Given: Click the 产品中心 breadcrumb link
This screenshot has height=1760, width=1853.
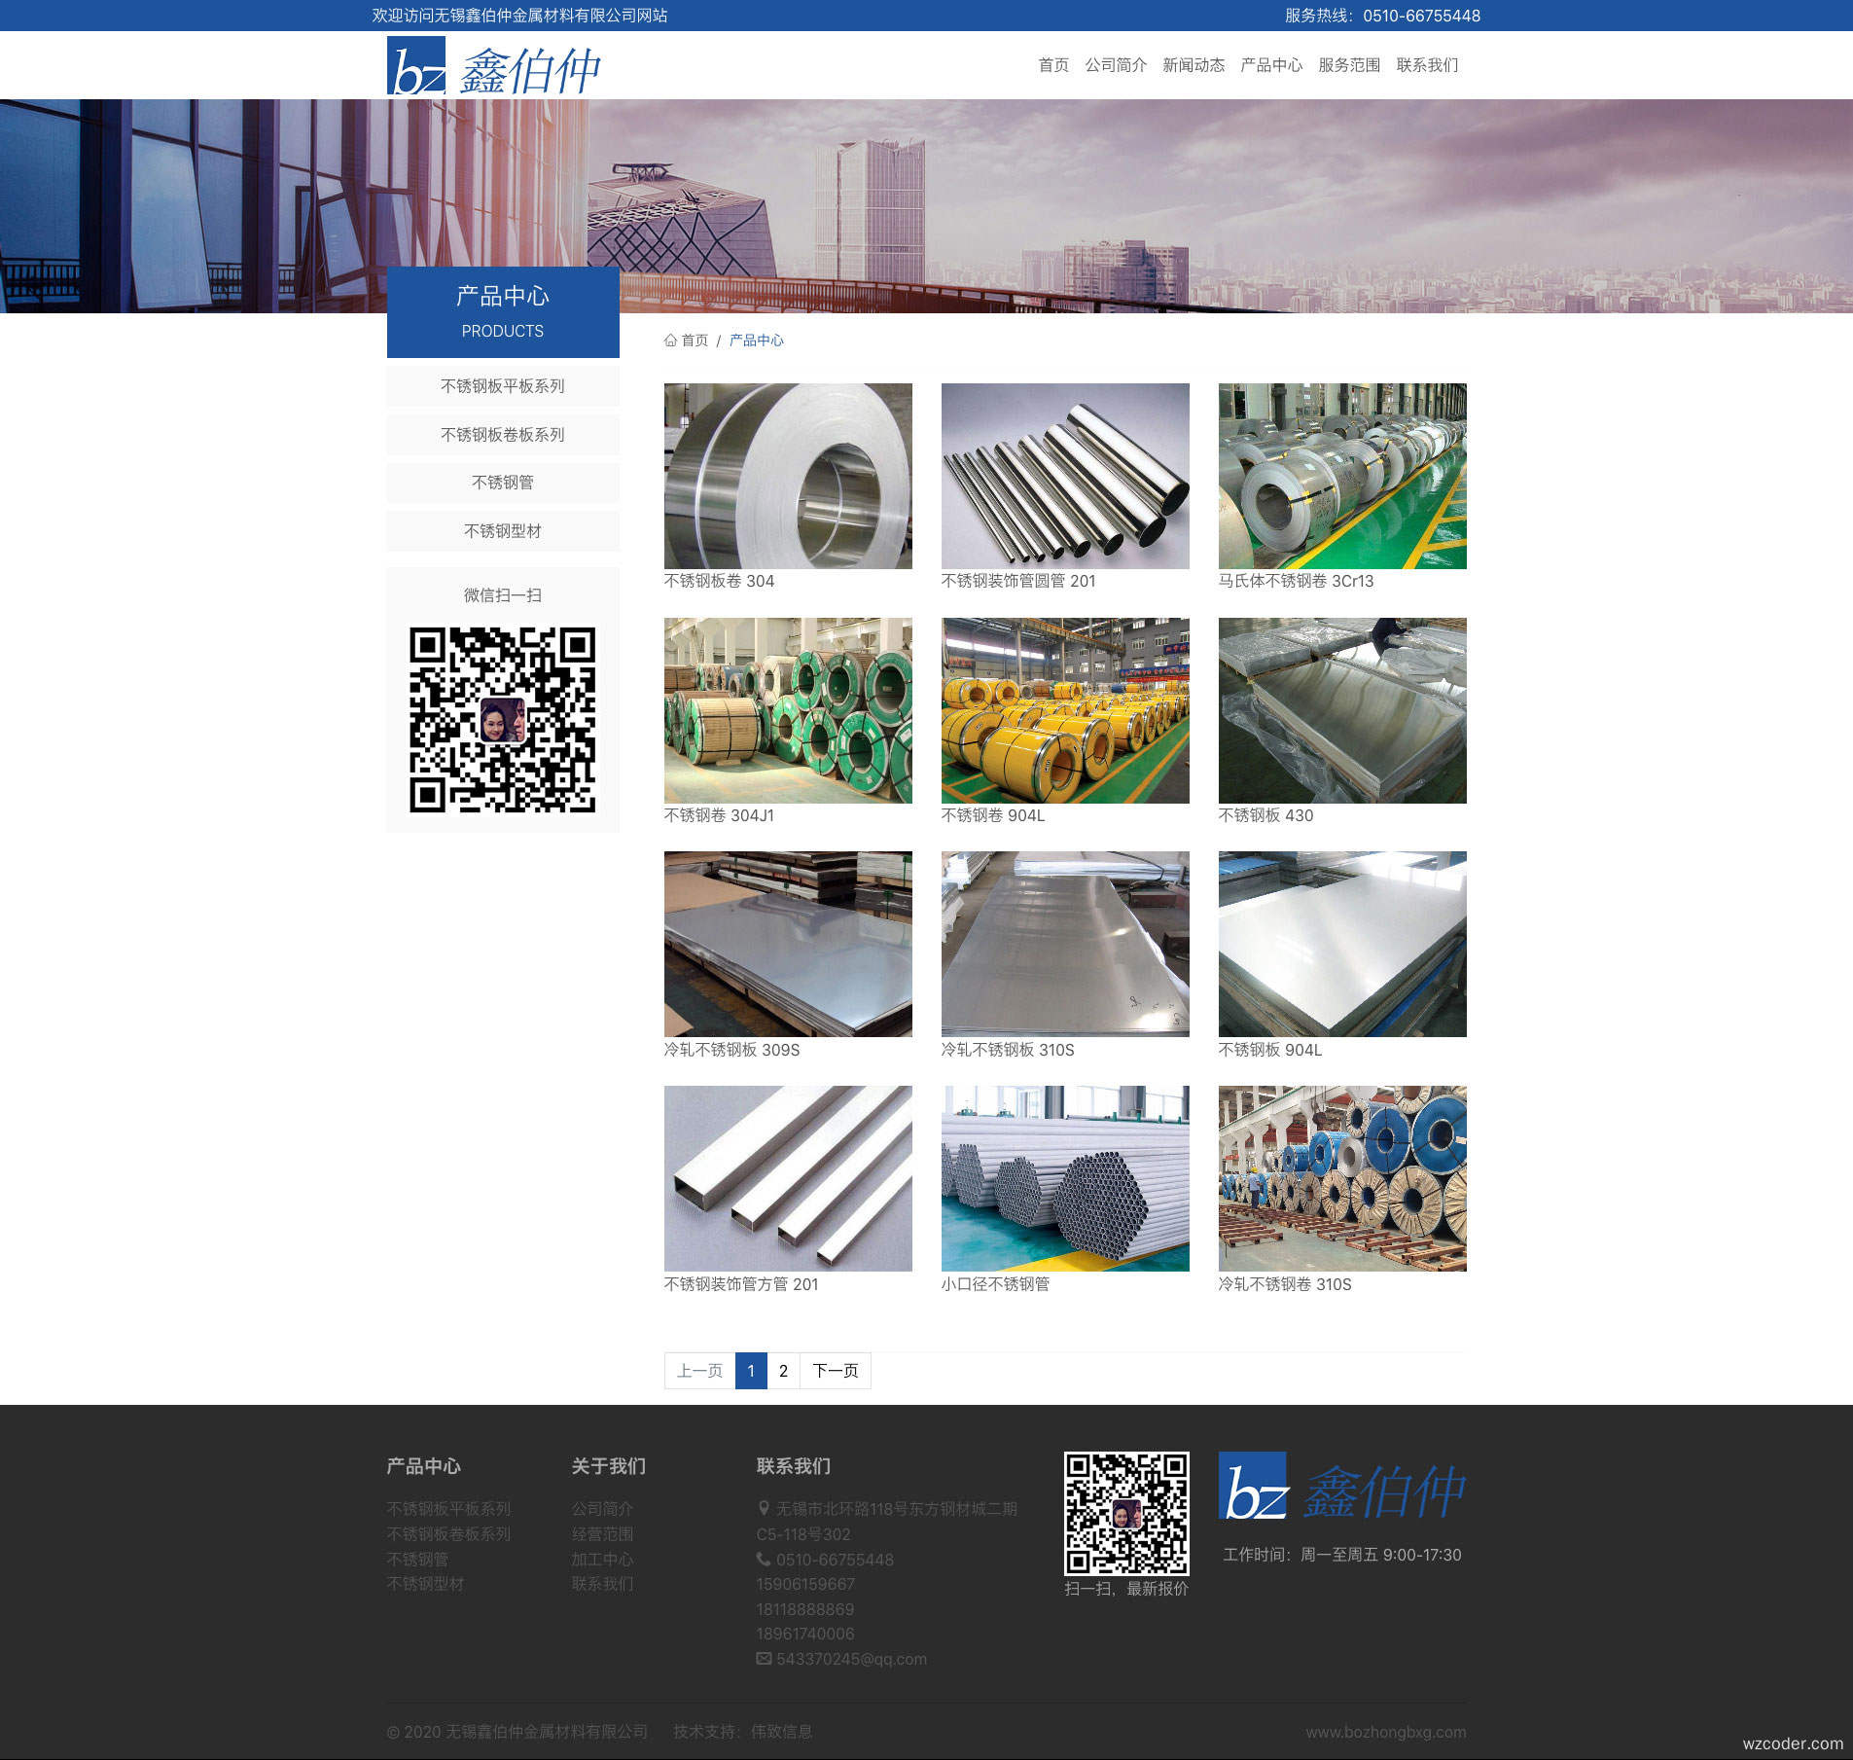Looking at the screenshot, I should (x=756, y=341).
